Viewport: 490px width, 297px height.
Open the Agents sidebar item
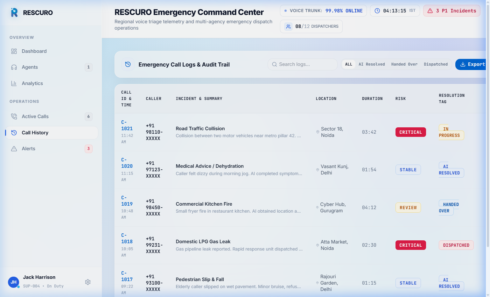coord(52,67)
